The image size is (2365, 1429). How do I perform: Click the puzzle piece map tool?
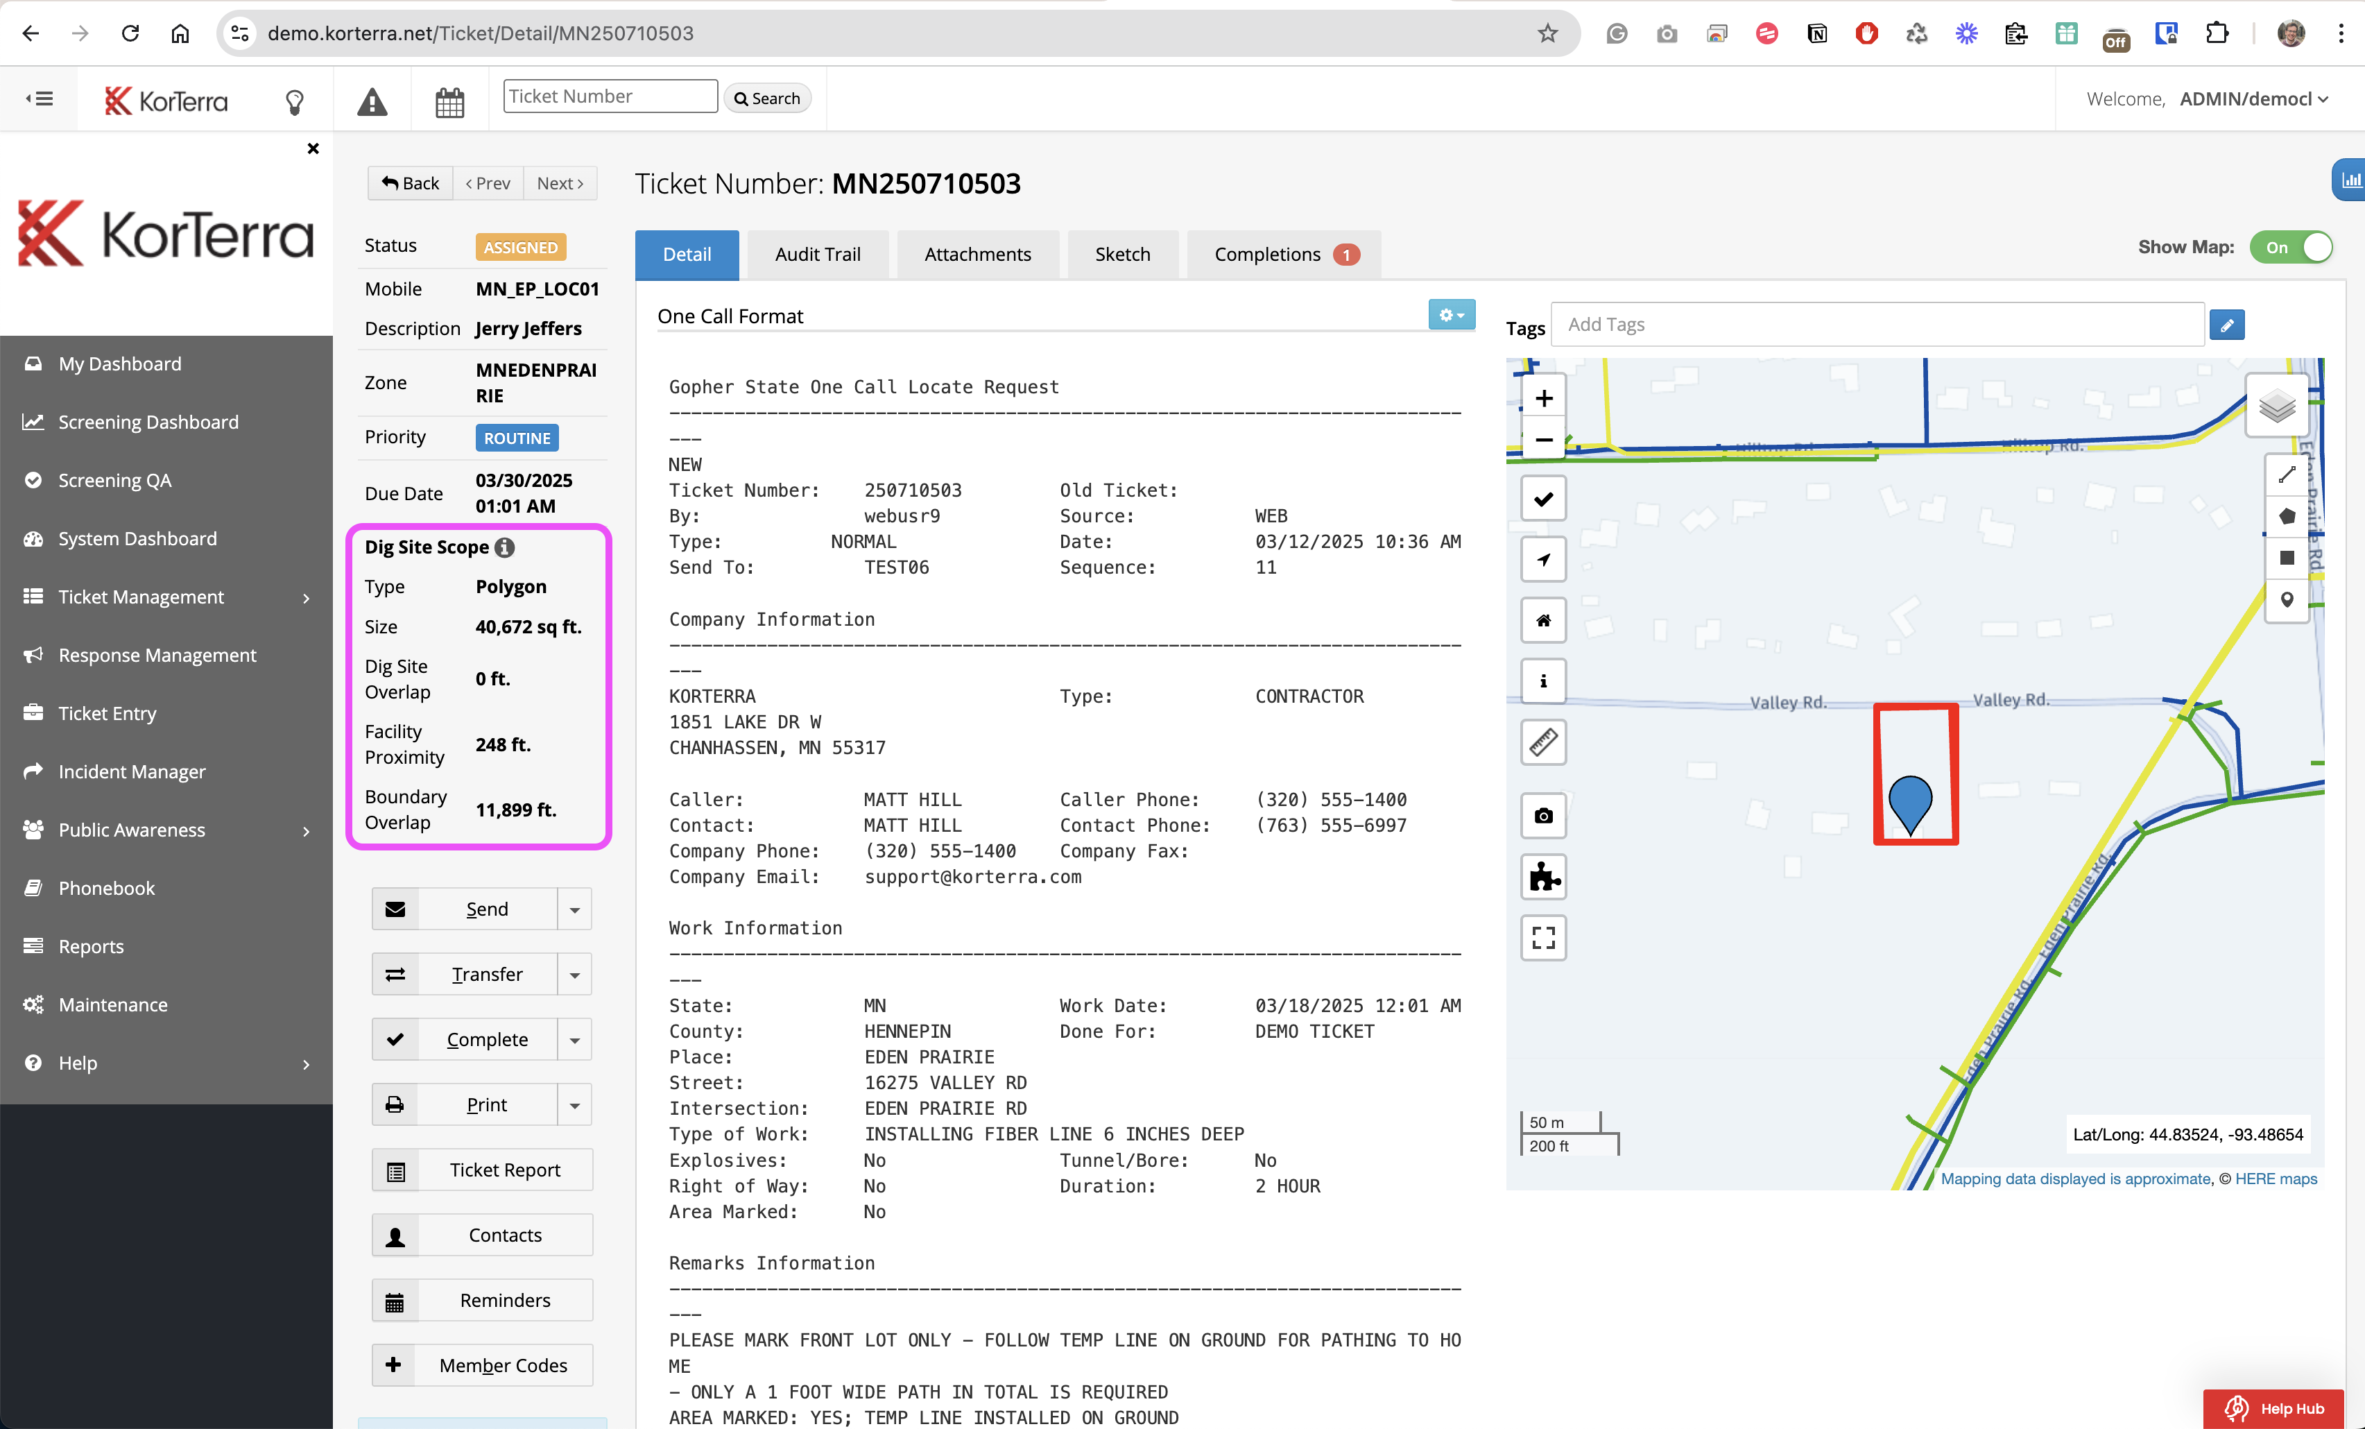tap(1543, 876)
